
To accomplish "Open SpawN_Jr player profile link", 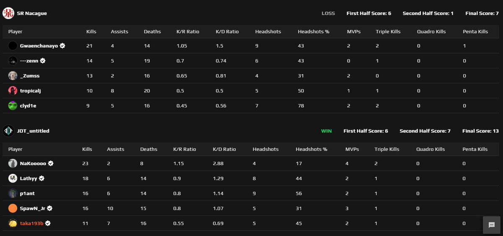I will tap(33, 208).
